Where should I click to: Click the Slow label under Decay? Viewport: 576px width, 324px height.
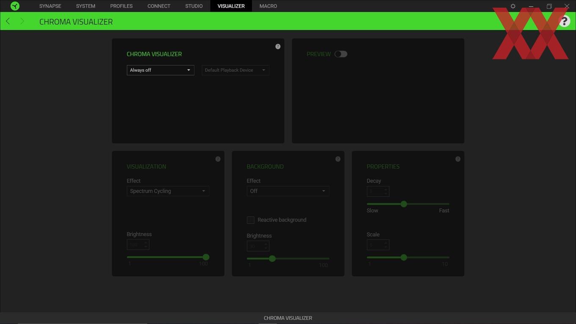[372, 210]
